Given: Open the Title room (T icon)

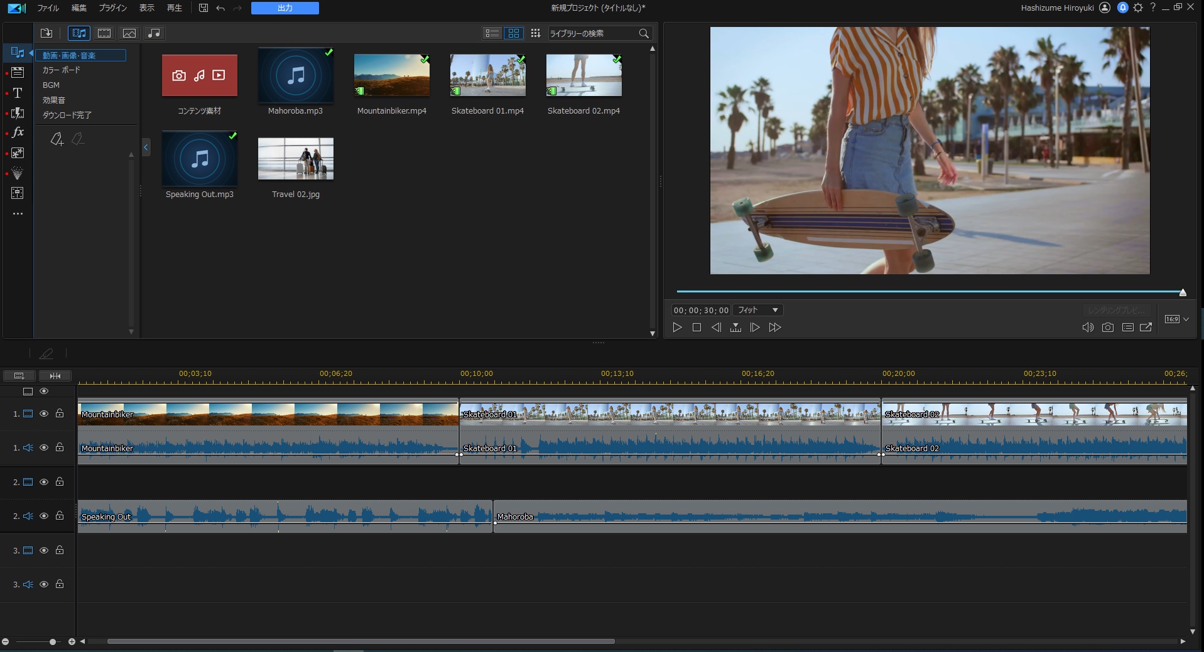Looking at the screenshot, I should (x=18, y=93).
